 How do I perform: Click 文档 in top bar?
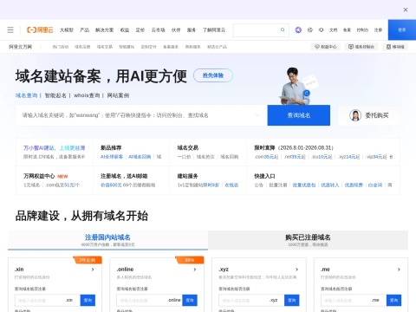point(334,29)
